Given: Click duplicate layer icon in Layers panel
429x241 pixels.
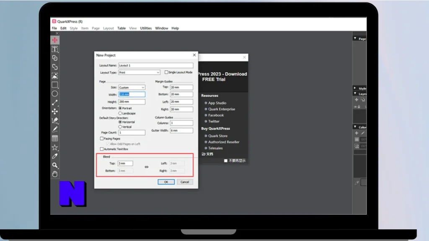Looking at the screenshot, I should pyautogui.click(x=363, y=100).
